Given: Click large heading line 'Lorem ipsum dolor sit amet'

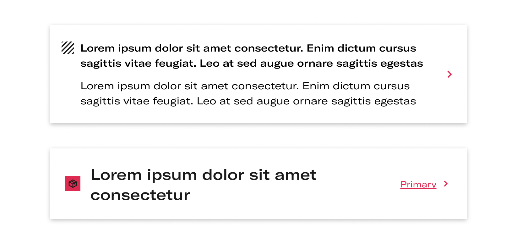Looking at the screenshot, I should [x=204, y=175].
